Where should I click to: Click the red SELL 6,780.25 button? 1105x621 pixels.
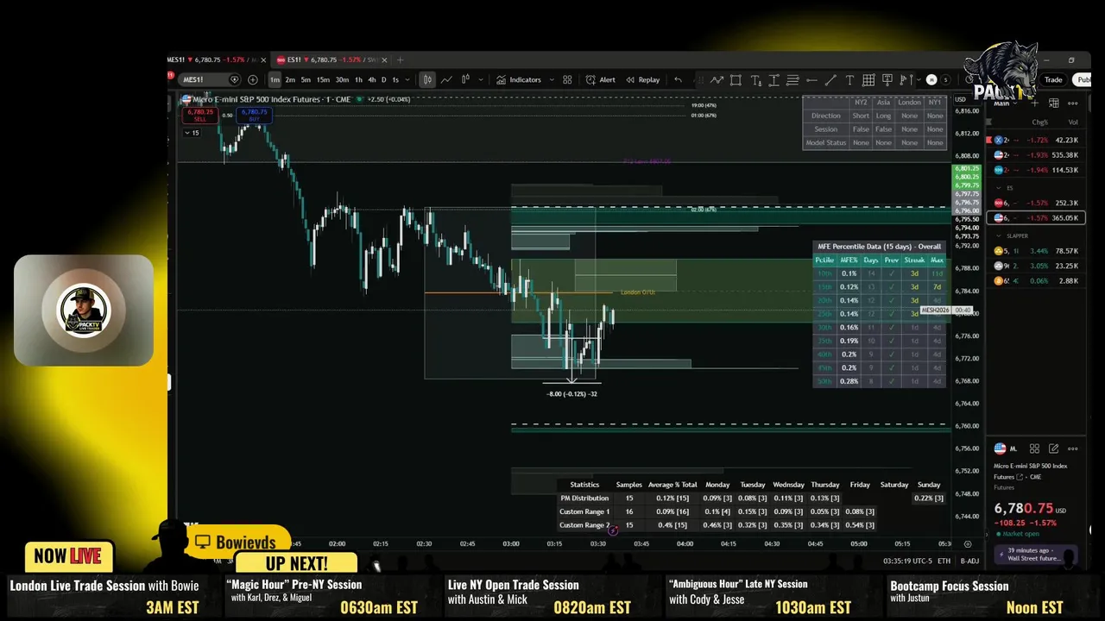[x=200, y=116]
